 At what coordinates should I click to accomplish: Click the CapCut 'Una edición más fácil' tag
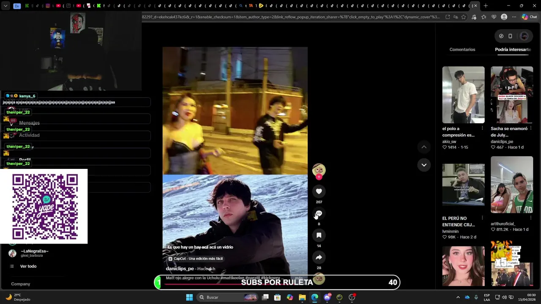click(195, 258)
